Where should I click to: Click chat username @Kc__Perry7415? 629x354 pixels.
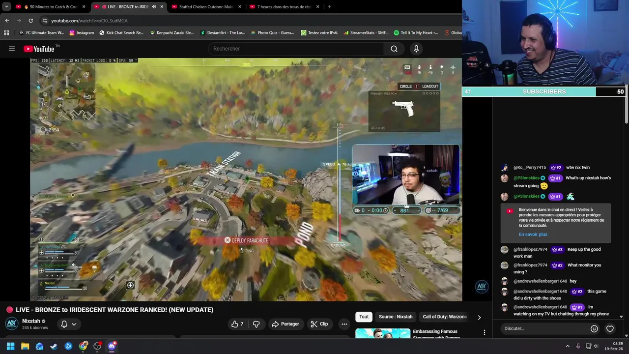click(530, 168)
